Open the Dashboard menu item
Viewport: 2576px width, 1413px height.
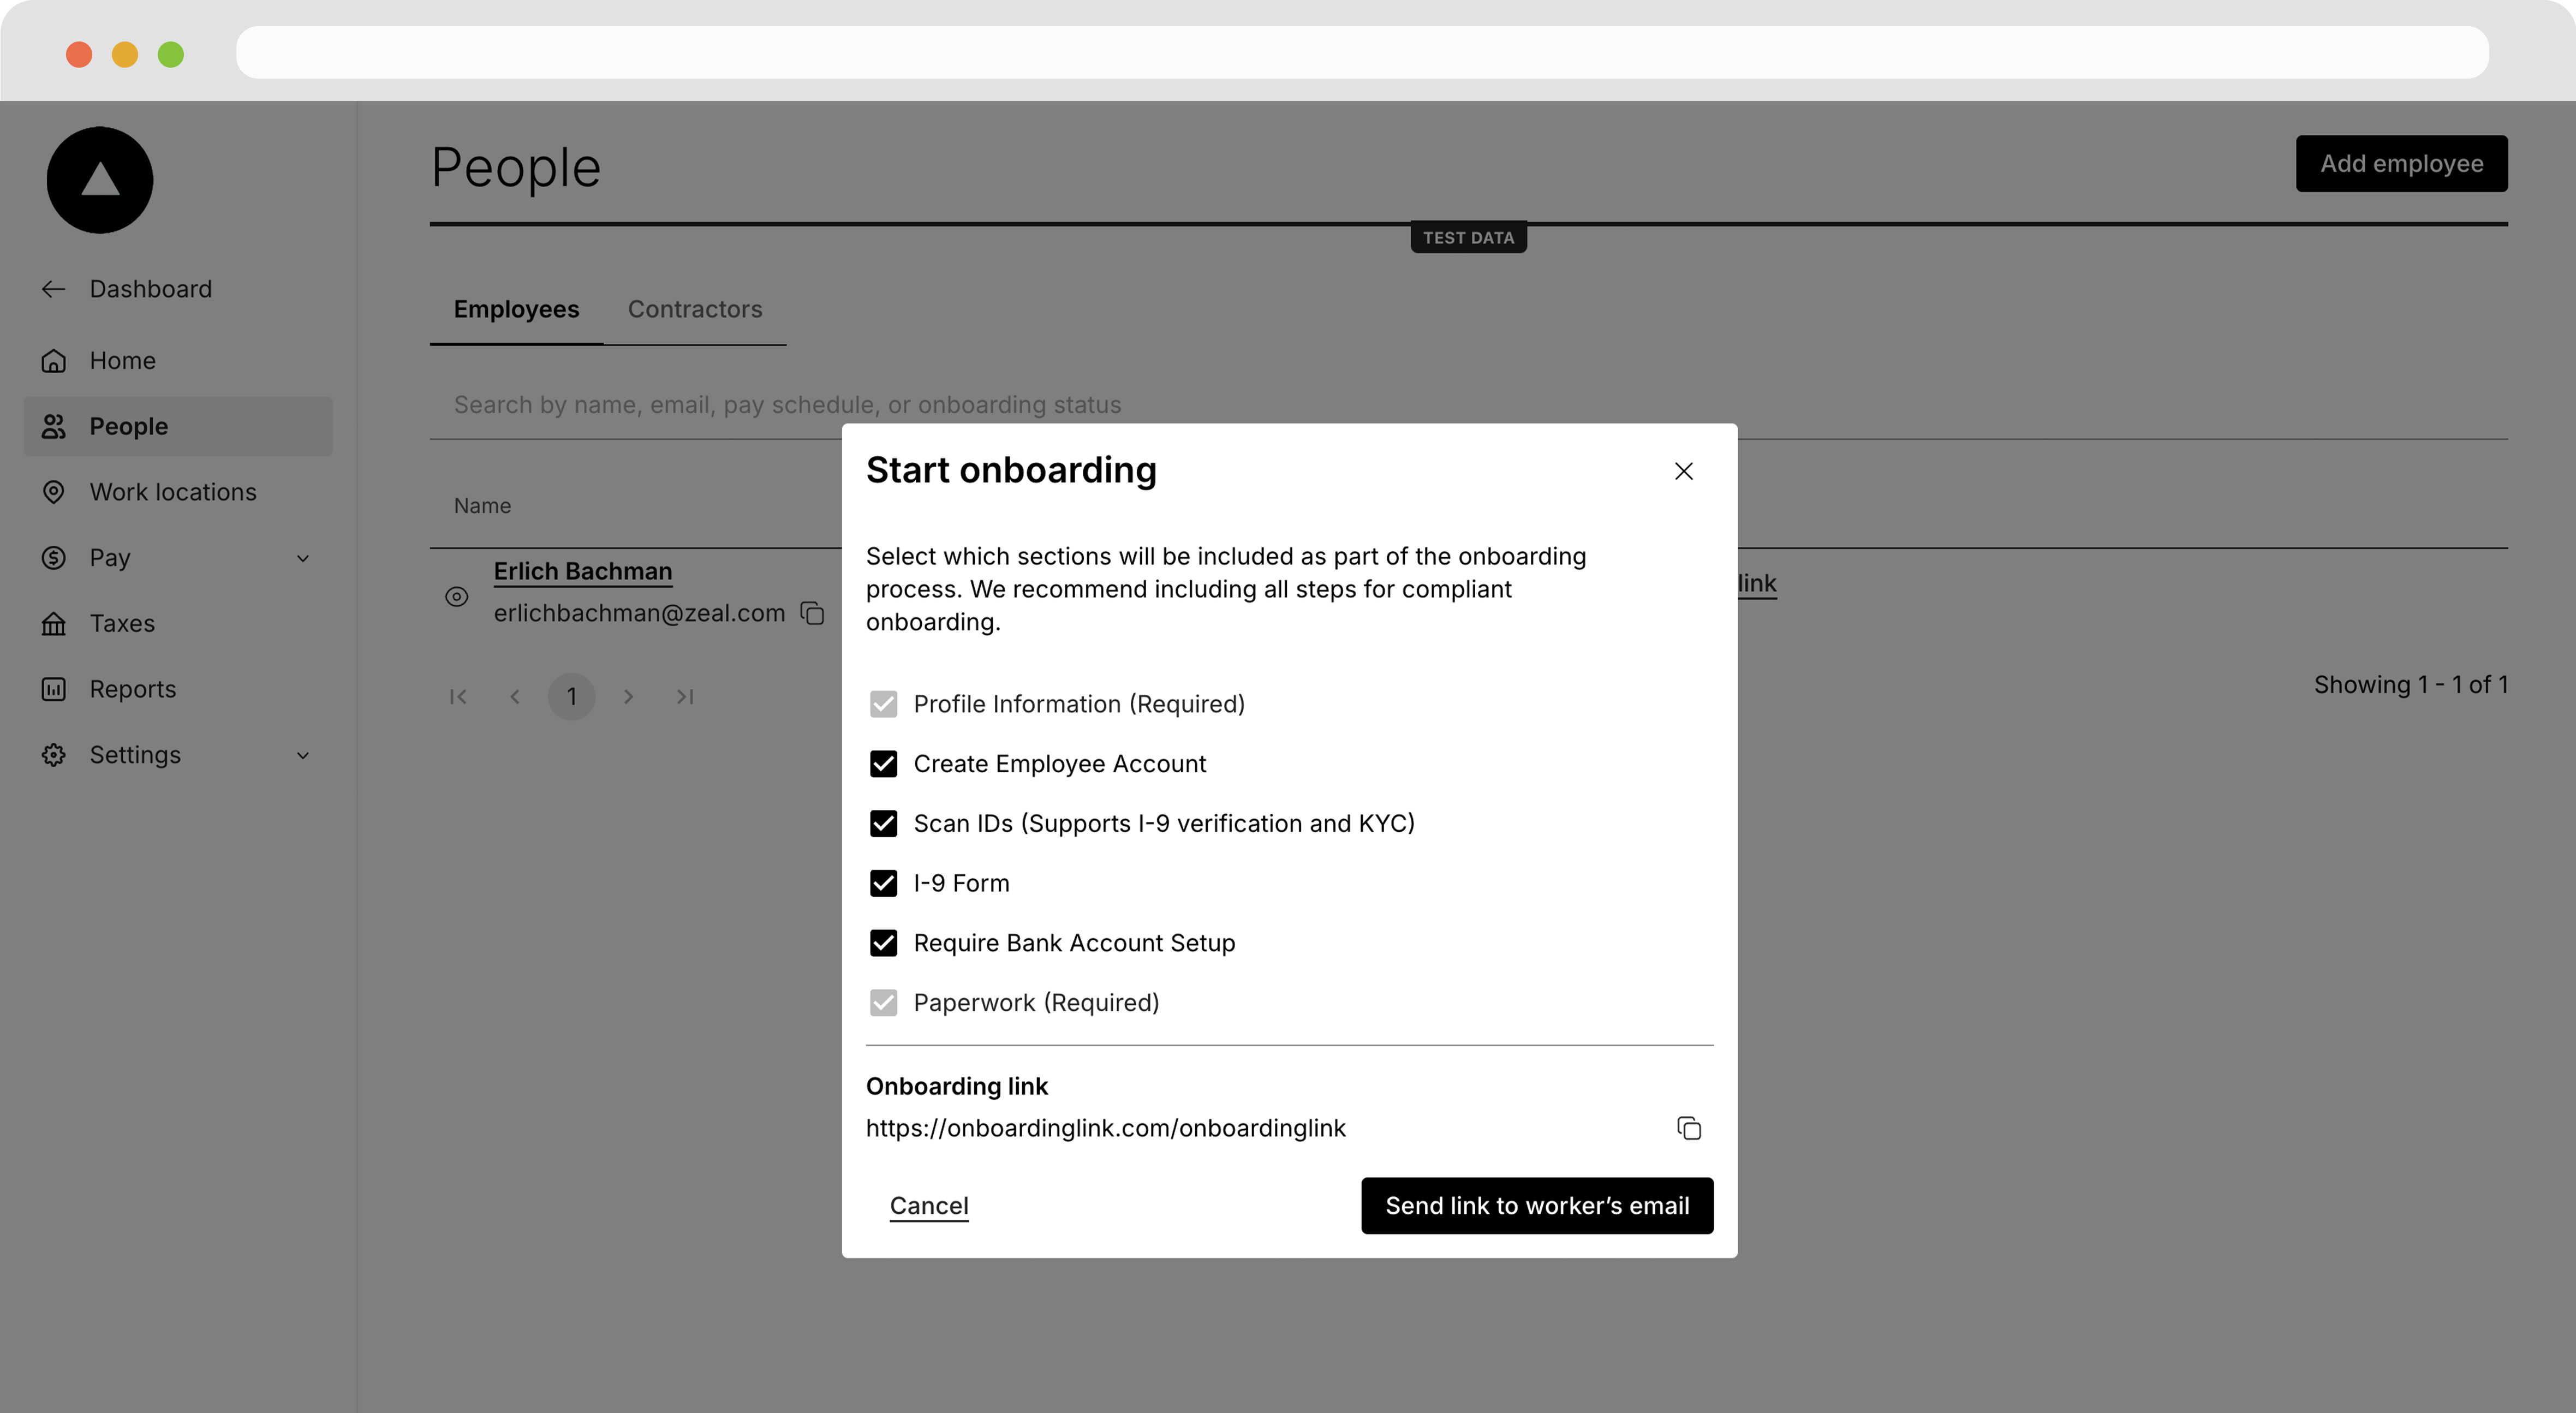click(x=178, y=289)
